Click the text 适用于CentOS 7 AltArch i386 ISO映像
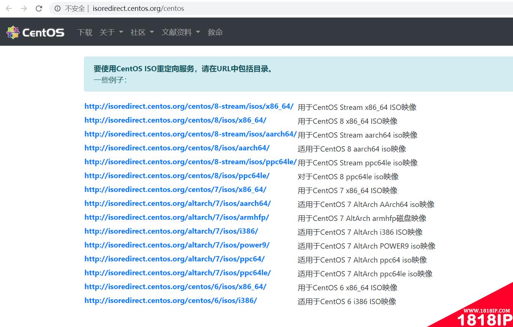Screen dimensions: 513x327 [360, 232]
